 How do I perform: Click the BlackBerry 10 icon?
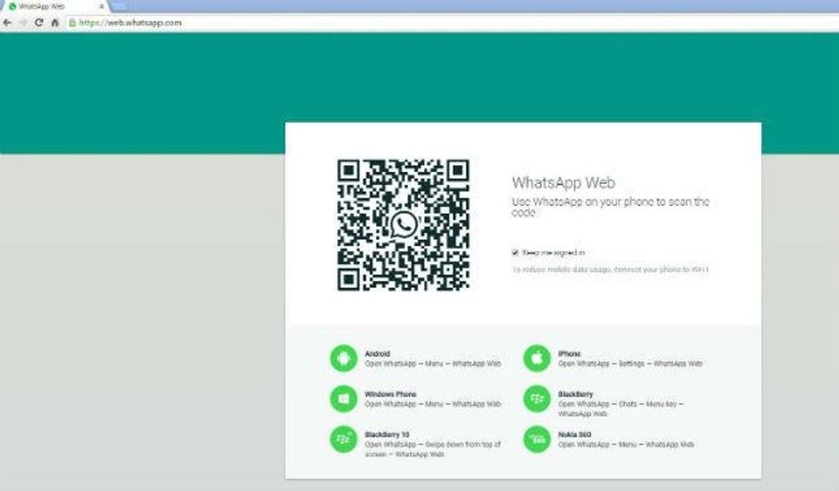[x=343, y=439]
